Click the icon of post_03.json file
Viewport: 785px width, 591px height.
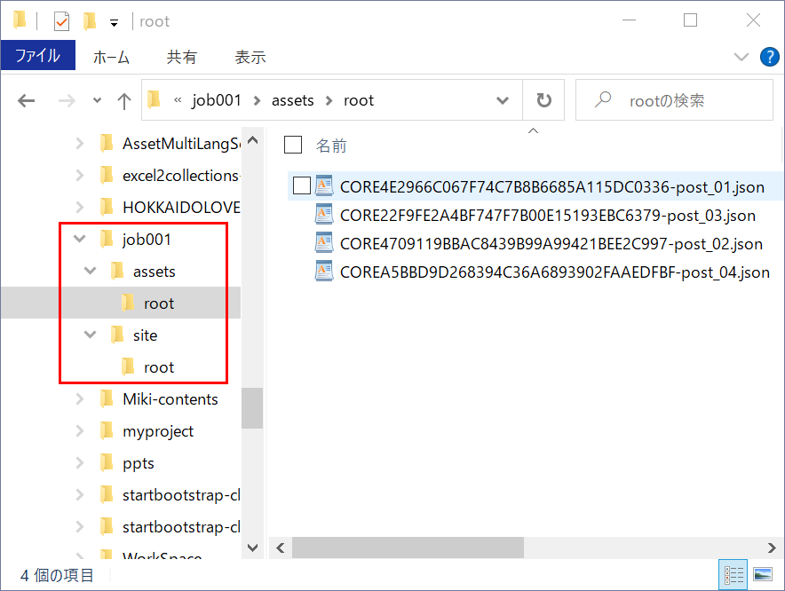[324, 214]
